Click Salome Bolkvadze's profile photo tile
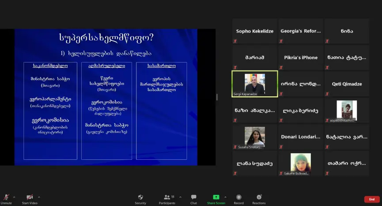This screenshot has width=382, height=206. pos(300,162)
